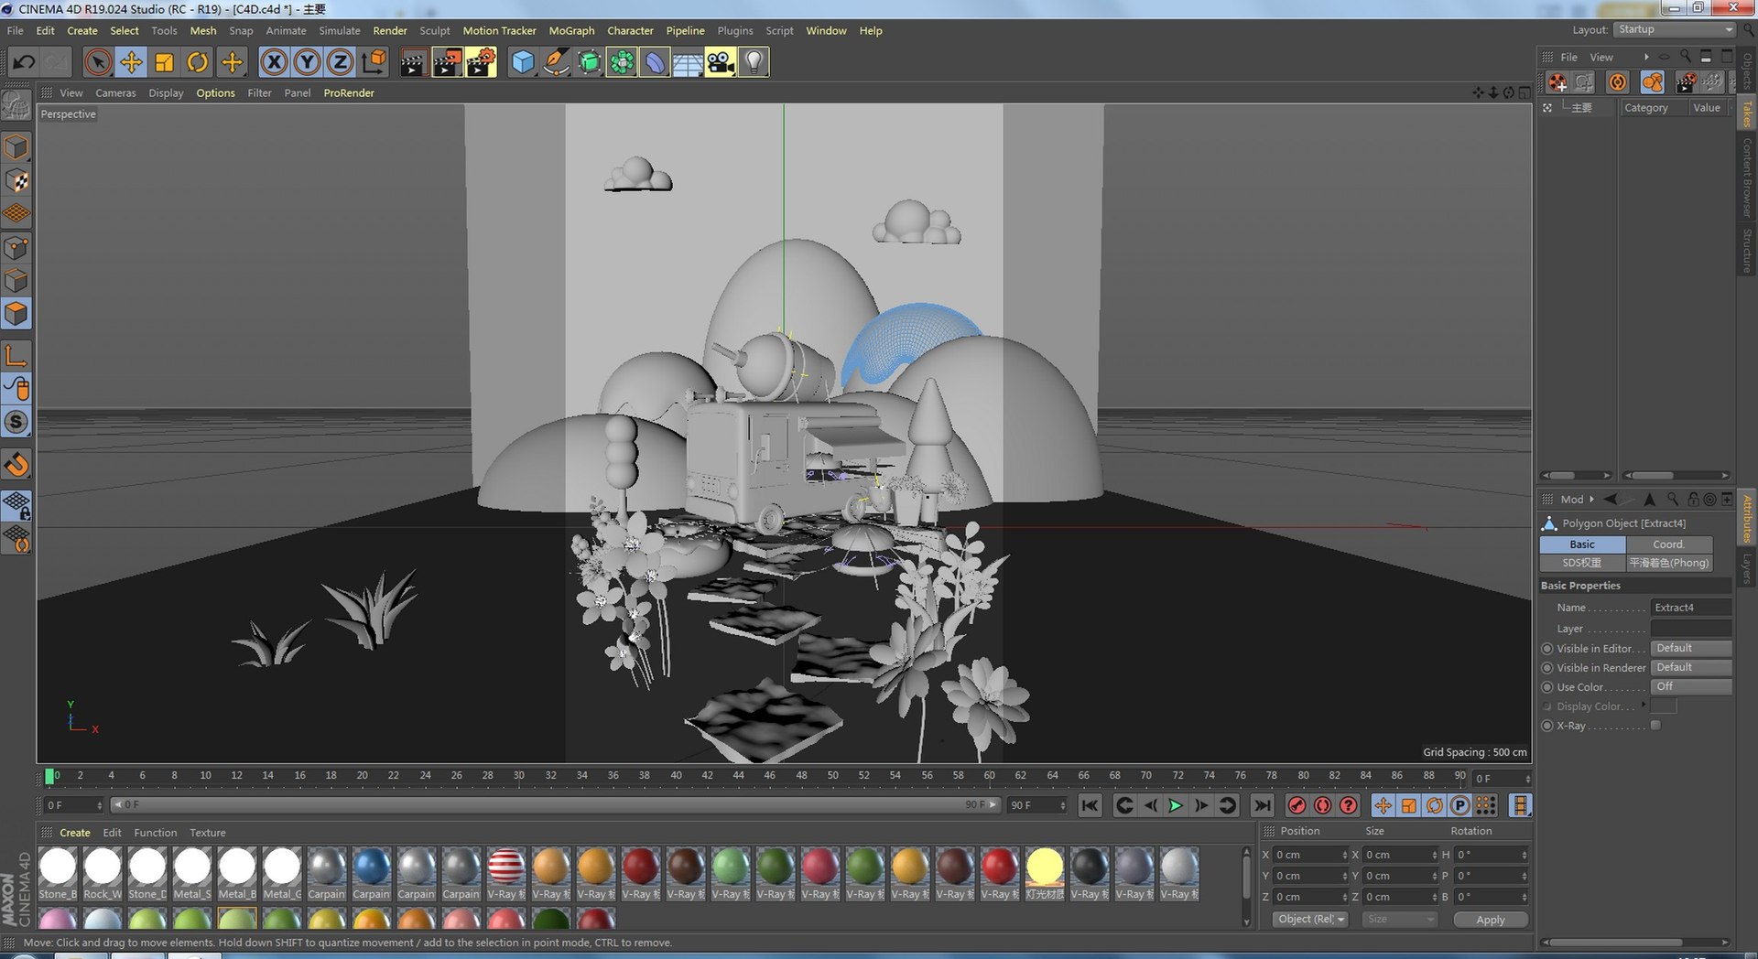Click the Make Editable icon
This screenshot has height=959, width=1758.
pos(16,106)
